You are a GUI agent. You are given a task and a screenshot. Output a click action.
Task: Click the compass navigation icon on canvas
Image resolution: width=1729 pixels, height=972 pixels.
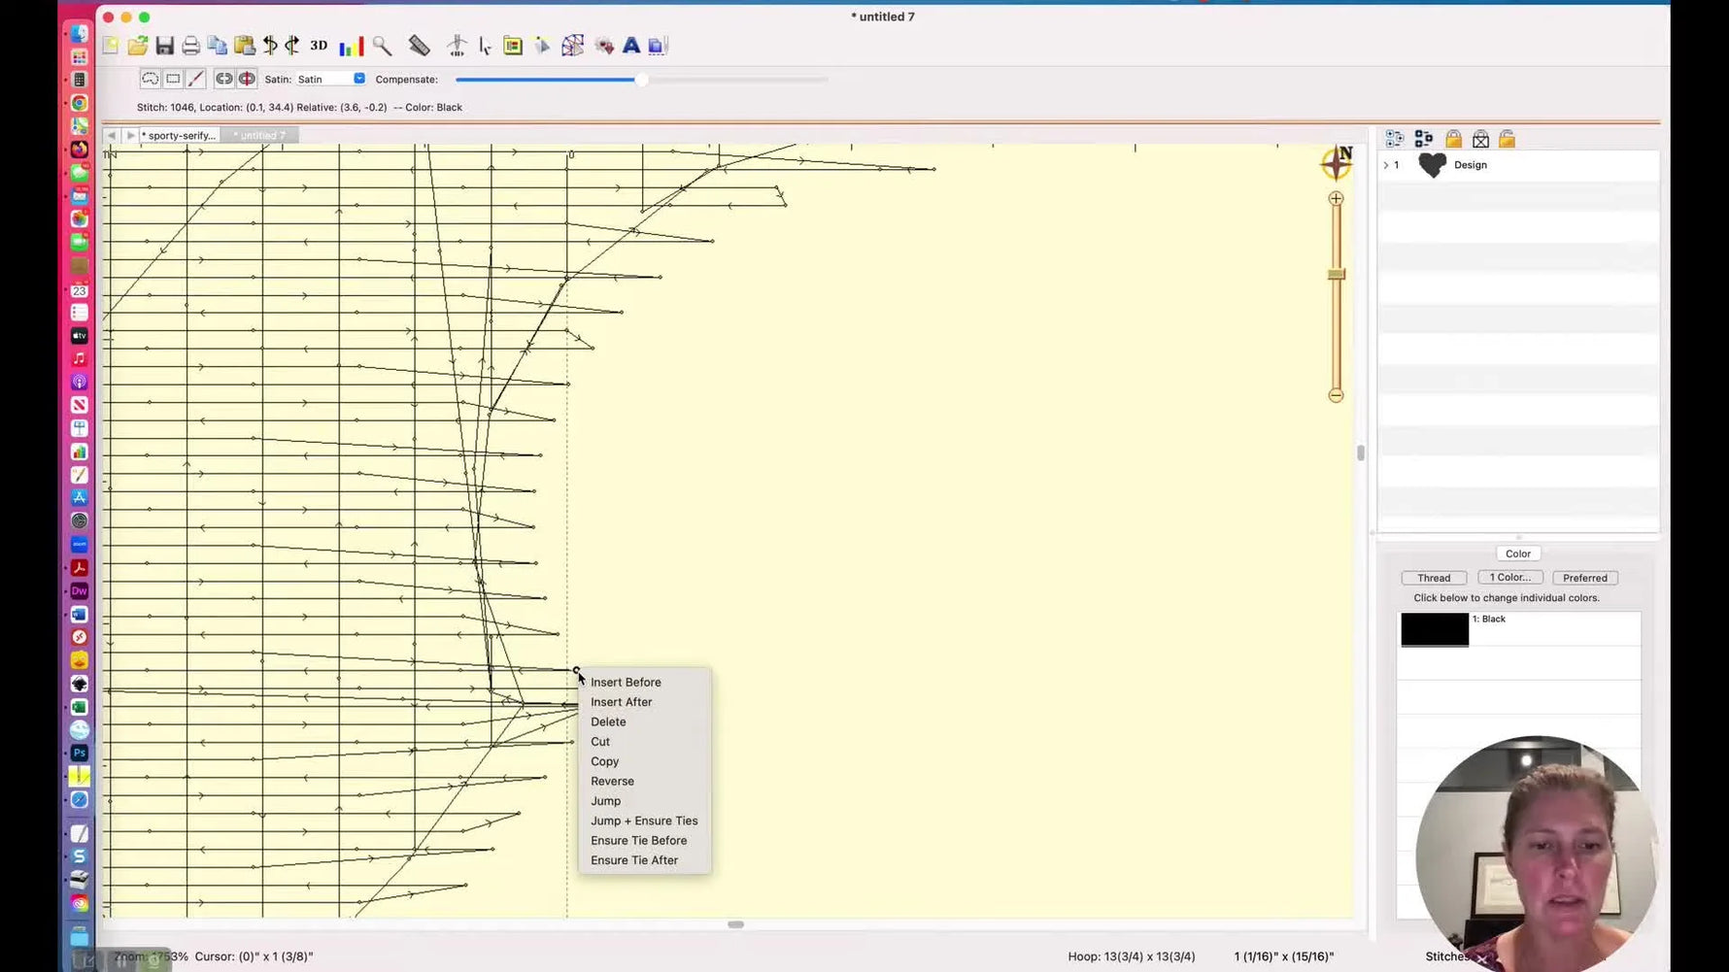(x=1337, y=162)
